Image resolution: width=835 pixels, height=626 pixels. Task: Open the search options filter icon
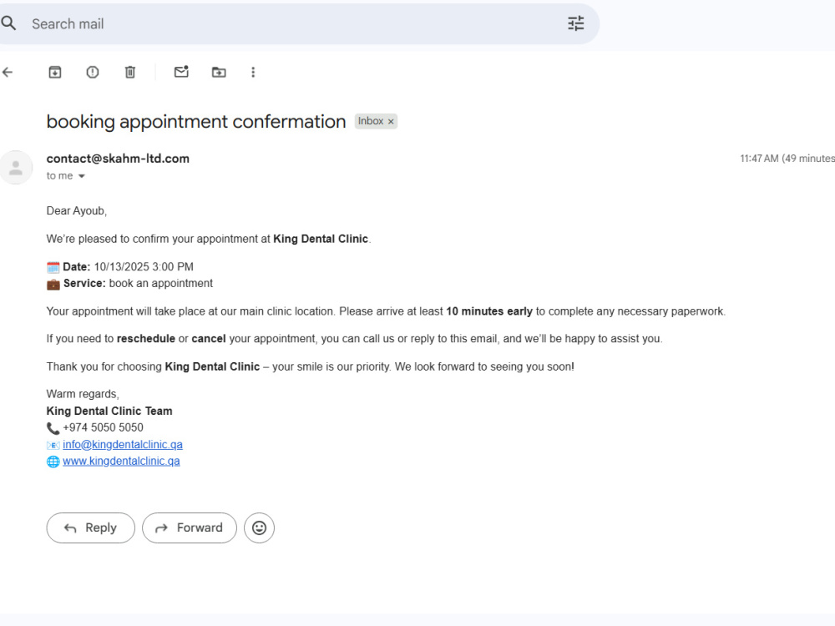tap(575, 23)
